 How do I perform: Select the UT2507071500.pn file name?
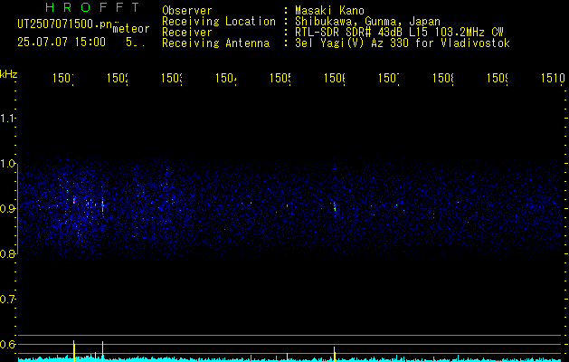click(x=64, y=24)
